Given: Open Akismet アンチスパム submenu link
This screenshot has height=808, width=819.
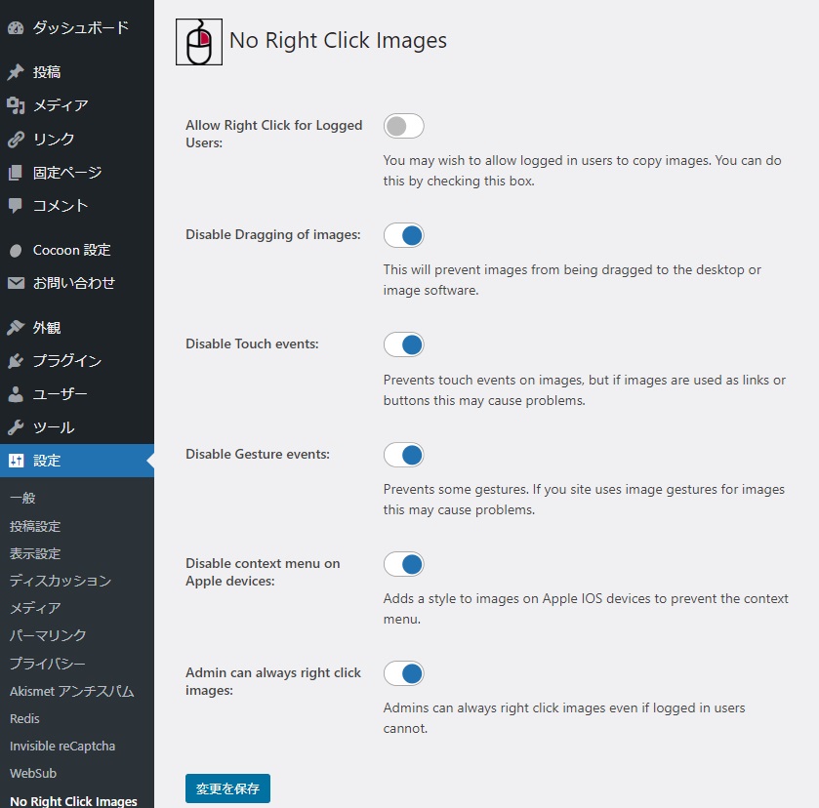Looking at the screenshot, I should tap(71, 691).
